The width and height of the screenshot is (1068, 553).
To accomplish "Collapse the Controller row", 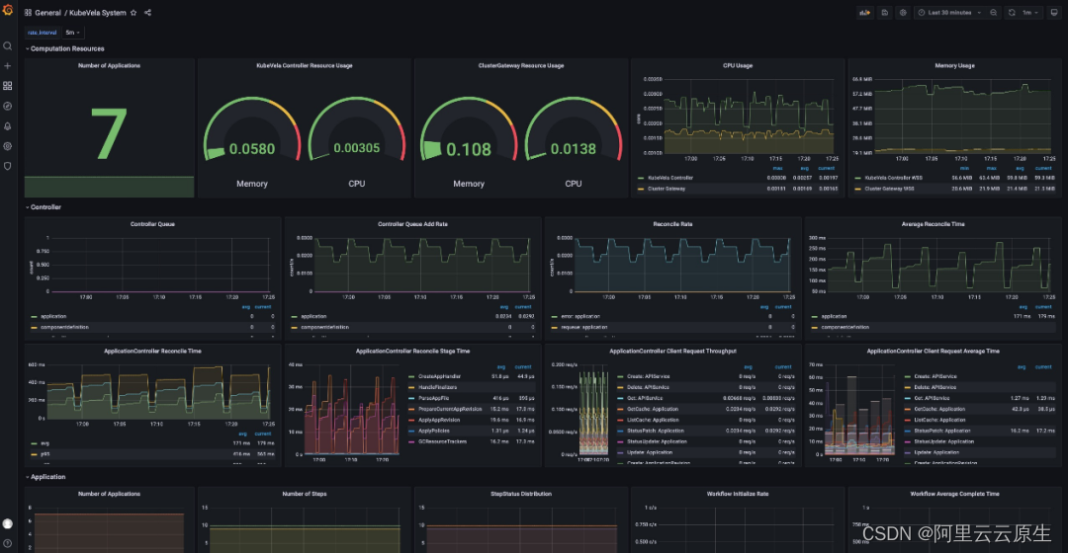I will tap(43, 206).
